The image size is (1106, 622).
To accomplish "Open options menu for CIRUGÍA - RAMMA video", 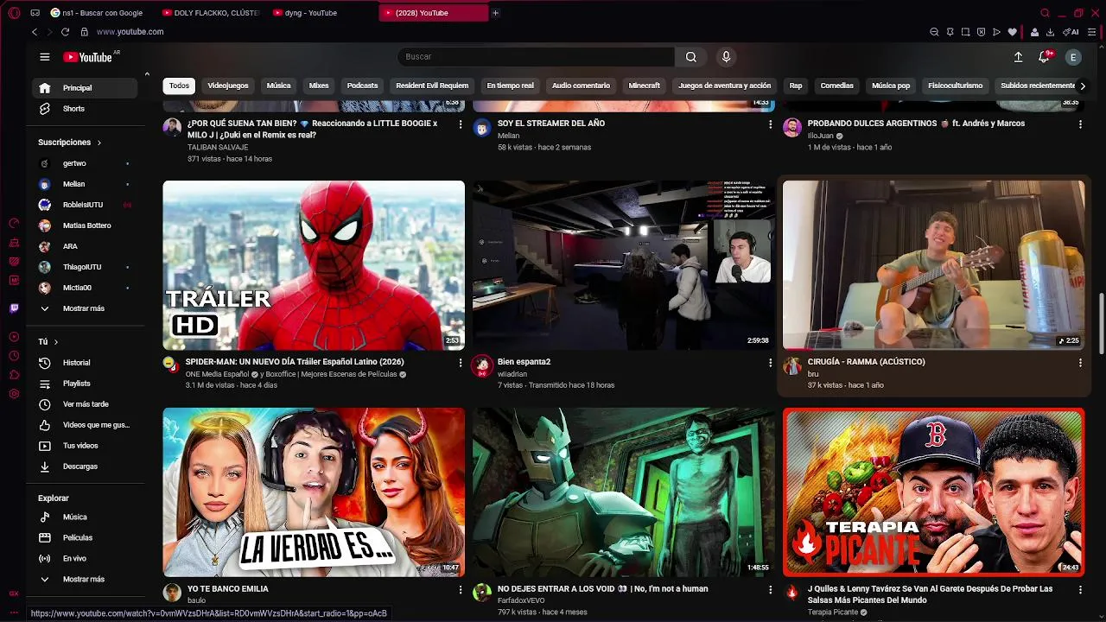I will [1080, 363].
